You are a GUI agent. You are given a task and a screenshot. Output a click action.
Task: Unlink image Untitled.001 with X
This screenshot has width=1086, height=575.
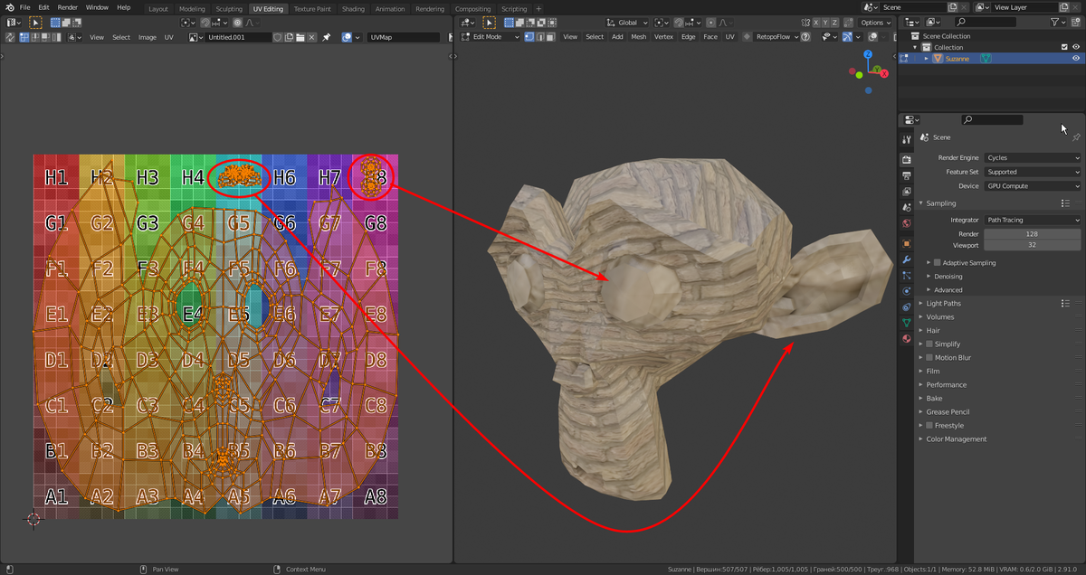coord(311,37)
